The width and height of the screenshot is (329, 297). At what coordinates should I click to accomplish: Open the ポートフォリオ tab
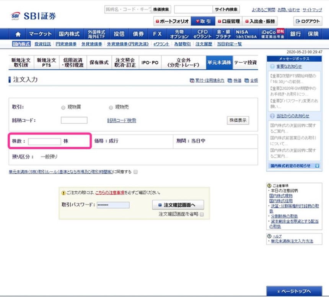click(172, 21)
